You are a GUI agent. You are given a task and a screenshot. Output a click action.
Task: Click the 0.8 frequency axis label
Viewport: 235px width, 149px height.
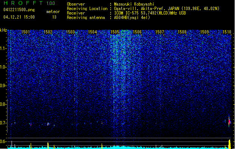click(3, 104)
